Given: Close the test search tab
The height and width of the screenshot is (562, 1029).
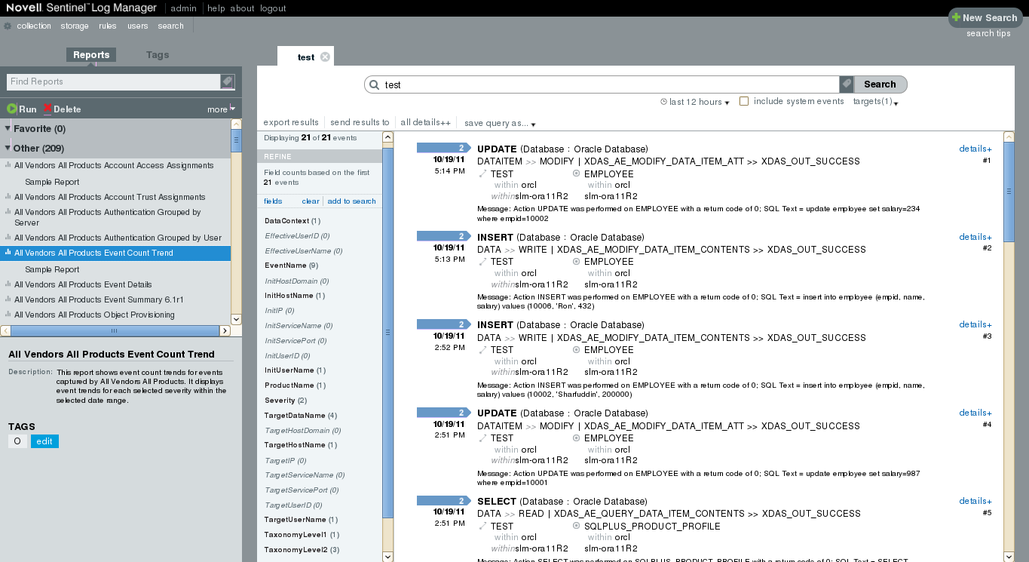Looking at the screenshot, I should [325, 57].
